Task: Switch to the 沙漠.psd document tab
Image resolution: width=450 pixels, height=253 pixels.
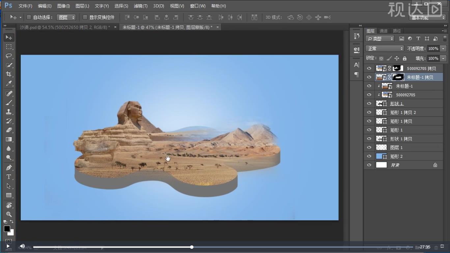Action: [65, 27]
